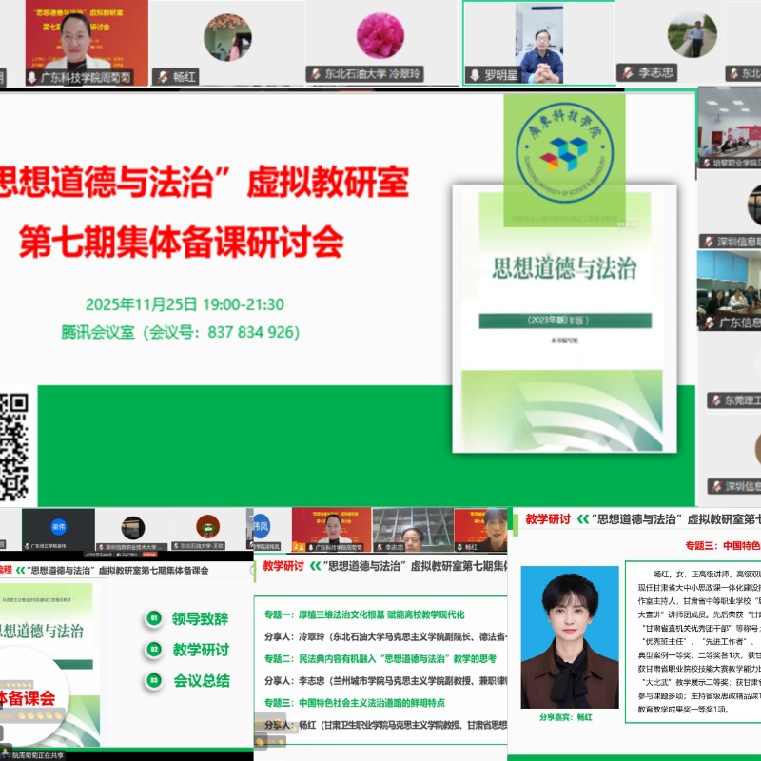The width and height of the screenshot is (761, 761).
Task: Click the 会议总结 agenda item
Action: click(x=201, y=679)
